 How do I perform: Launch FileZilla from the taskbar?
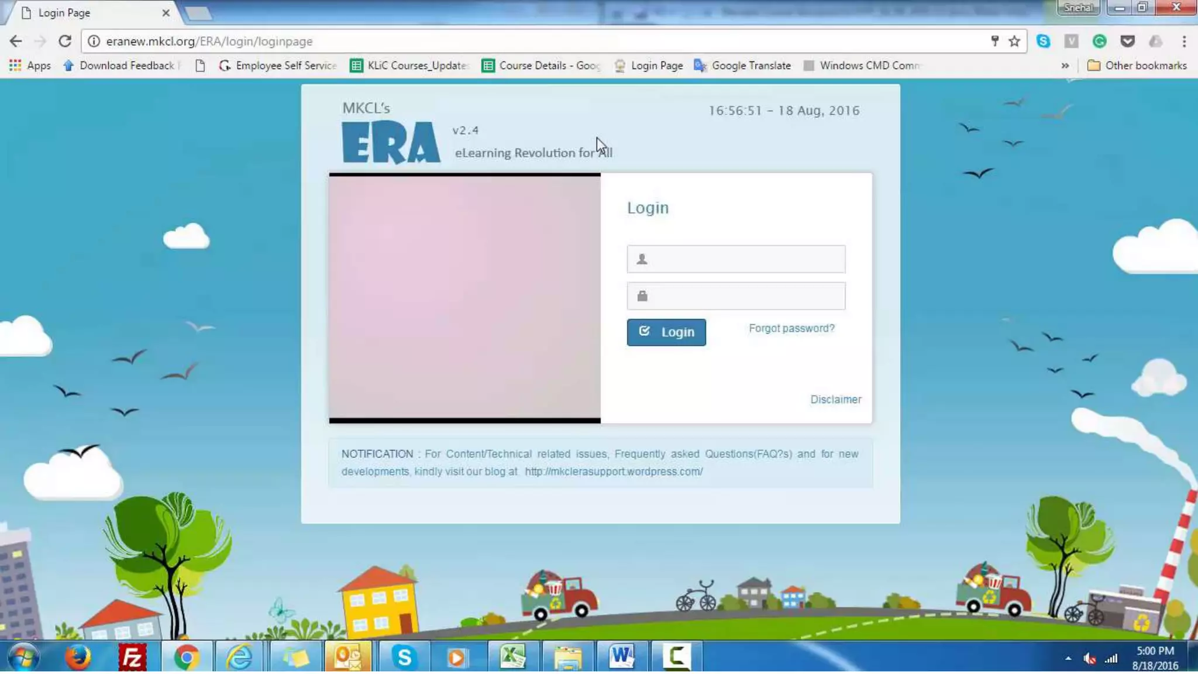(x=132, y=656)
